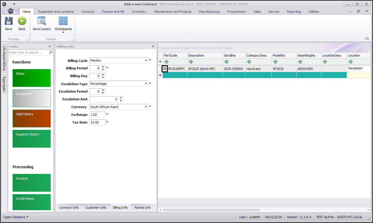Sort by the SerialNo column header
Viewport: 373px width, 223px height.
pyautogui.click(x=234, y=55)
